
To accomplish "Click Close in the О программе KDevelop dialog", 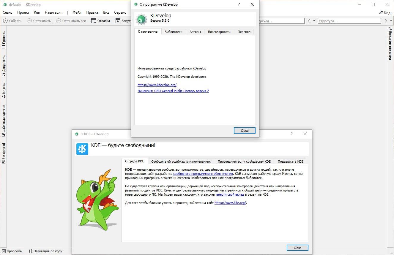I will [x=245, y=131].
